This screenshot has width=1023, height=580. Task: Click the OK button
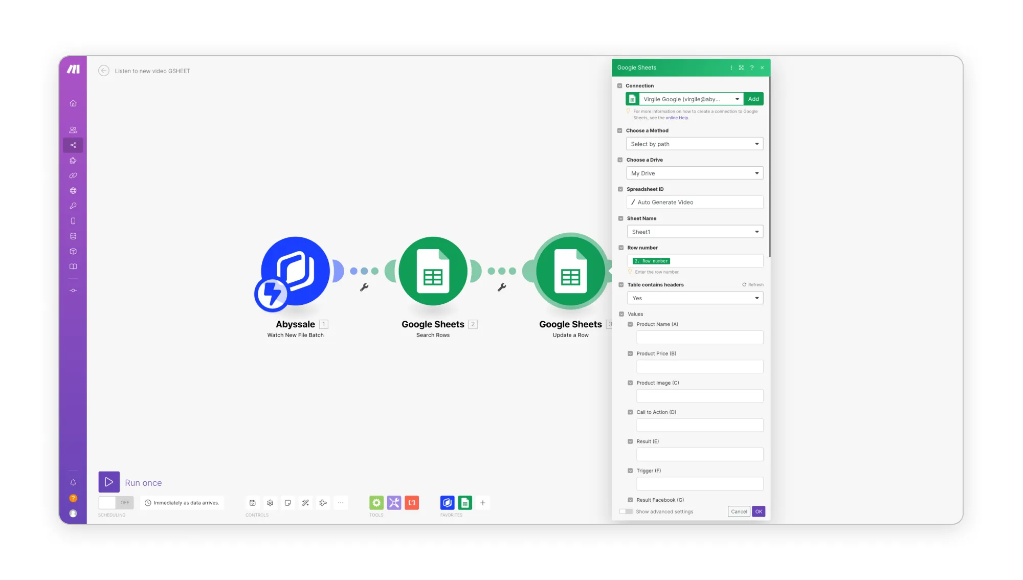point(758,511)
